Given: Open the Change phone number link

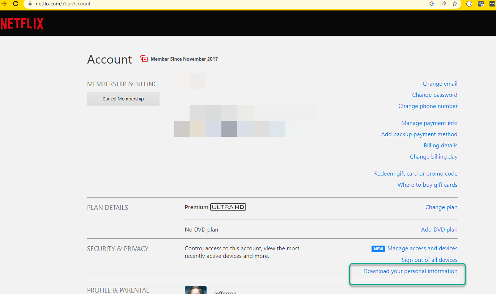Looking at the screenshot, I should pos(428,106).
